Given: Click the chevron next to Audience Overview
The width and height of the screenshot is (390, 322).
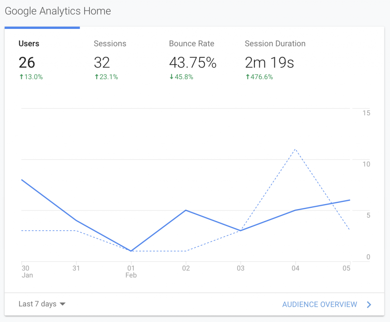Looking at the screenshot, I should click(368, 304).
